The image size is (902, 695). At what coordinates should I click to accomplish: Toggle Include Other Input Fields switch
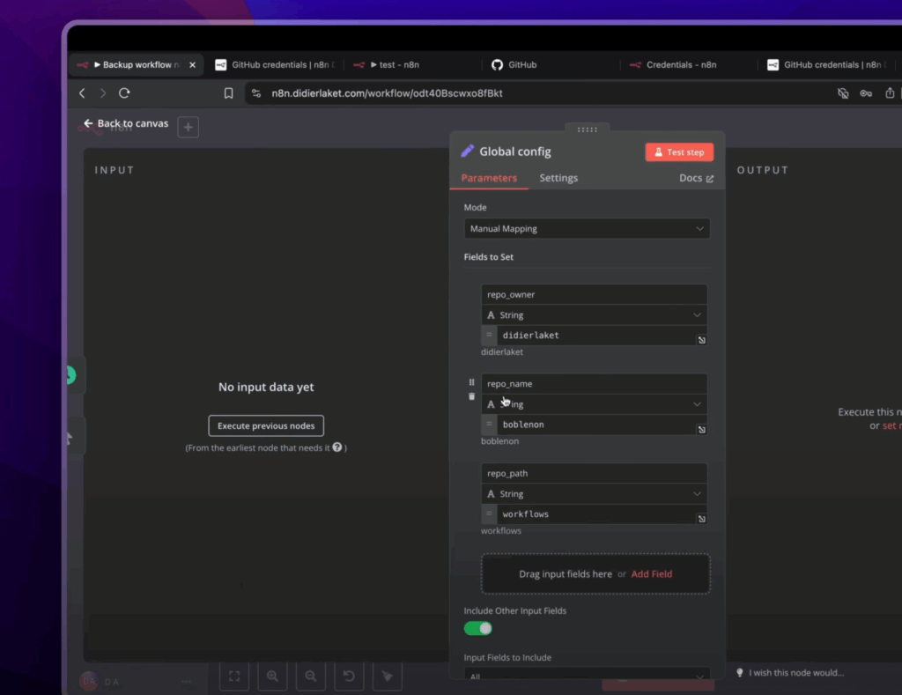477,628
